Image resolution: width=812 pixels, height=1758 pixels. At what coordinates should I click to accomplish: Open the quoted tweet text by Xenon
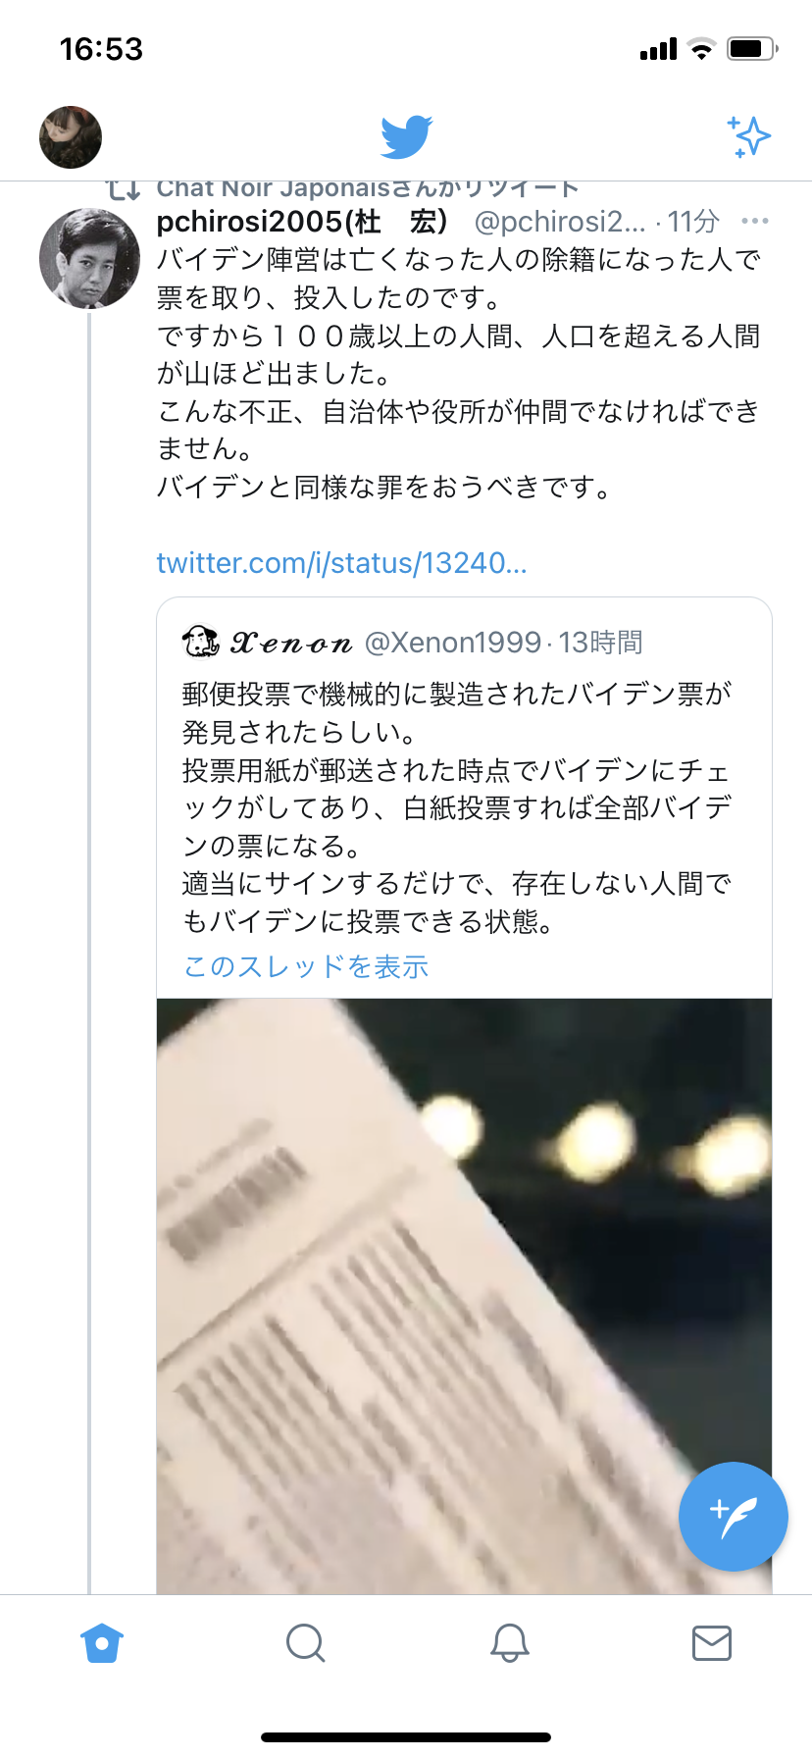click(x=457, y=807)
